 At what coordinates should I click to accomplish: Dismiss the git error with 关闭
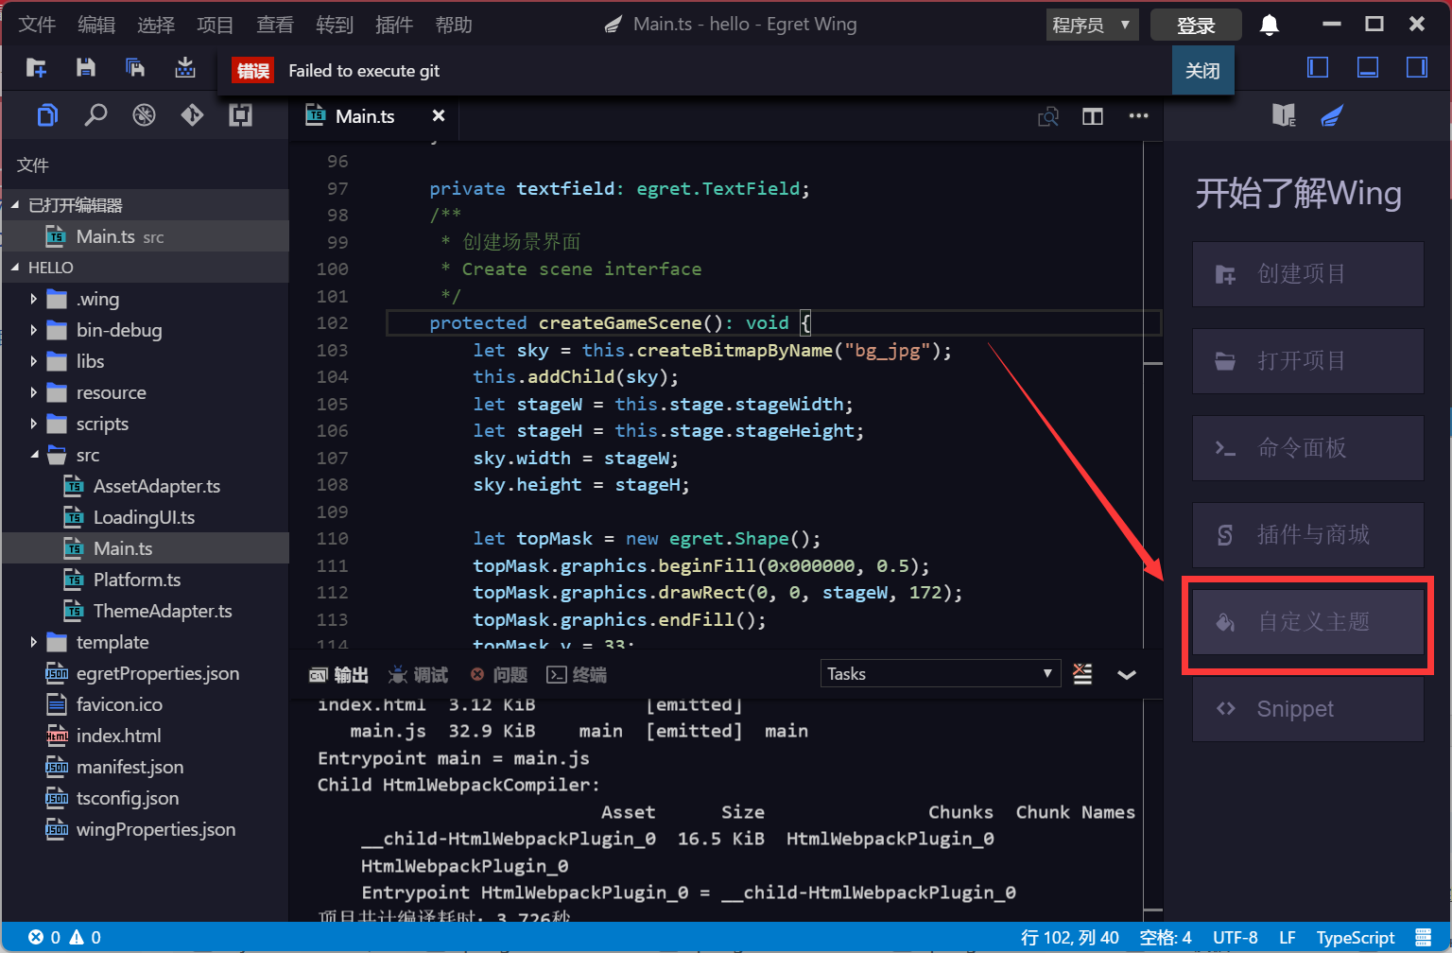(1202, 70)
